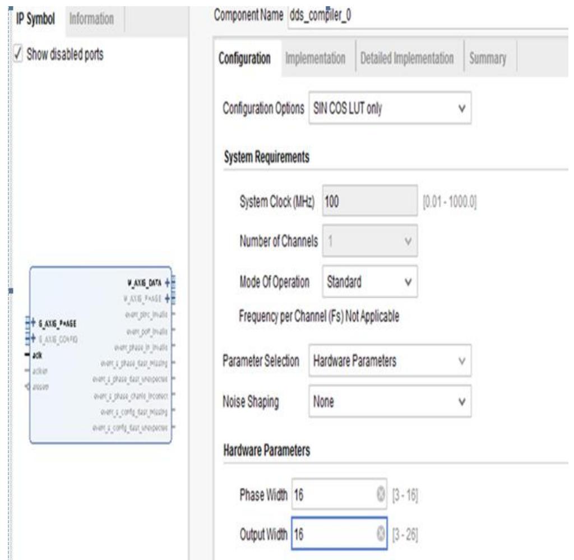Open the Detailed Implementation tab
Viewport: 574px width, 560px height.
(407, 58)
